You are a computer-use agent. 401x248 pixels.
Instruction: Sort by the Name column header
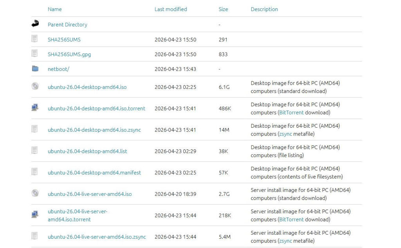pos(54,9)
